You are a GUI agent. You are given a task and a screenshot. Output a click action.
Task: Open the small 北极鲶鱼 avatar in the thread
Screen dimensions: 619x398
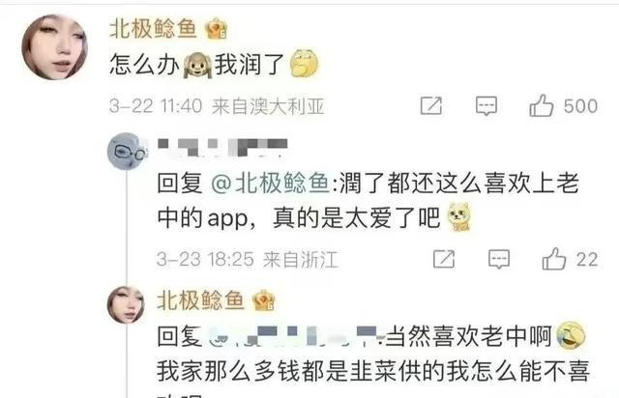click(126, 305)
